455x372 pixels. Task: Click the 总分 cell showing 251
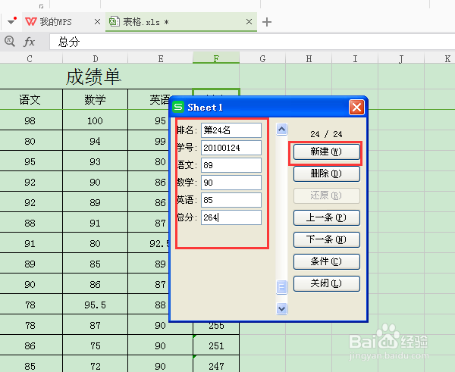(216, 345)
